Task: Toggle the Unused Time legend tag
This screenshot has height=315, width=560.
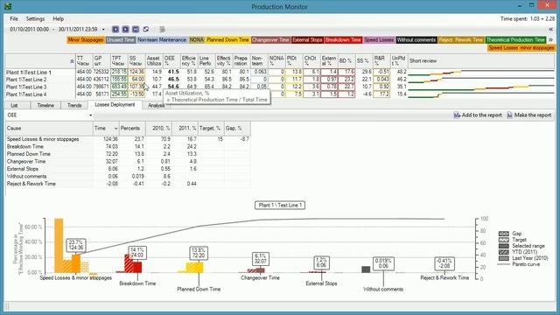Action: [x=121, y=39]
